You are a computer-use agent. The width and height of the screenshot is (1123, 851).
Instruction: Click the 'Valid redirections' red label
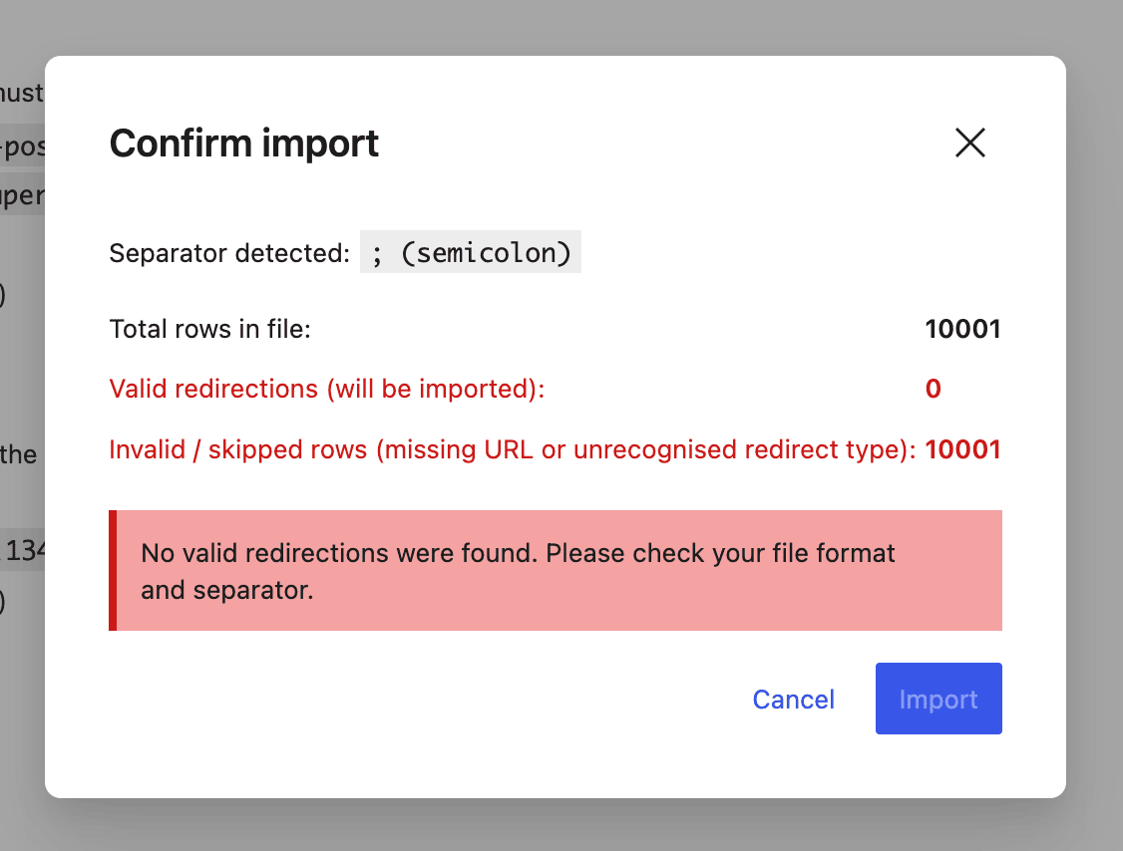tap(326, 389)
